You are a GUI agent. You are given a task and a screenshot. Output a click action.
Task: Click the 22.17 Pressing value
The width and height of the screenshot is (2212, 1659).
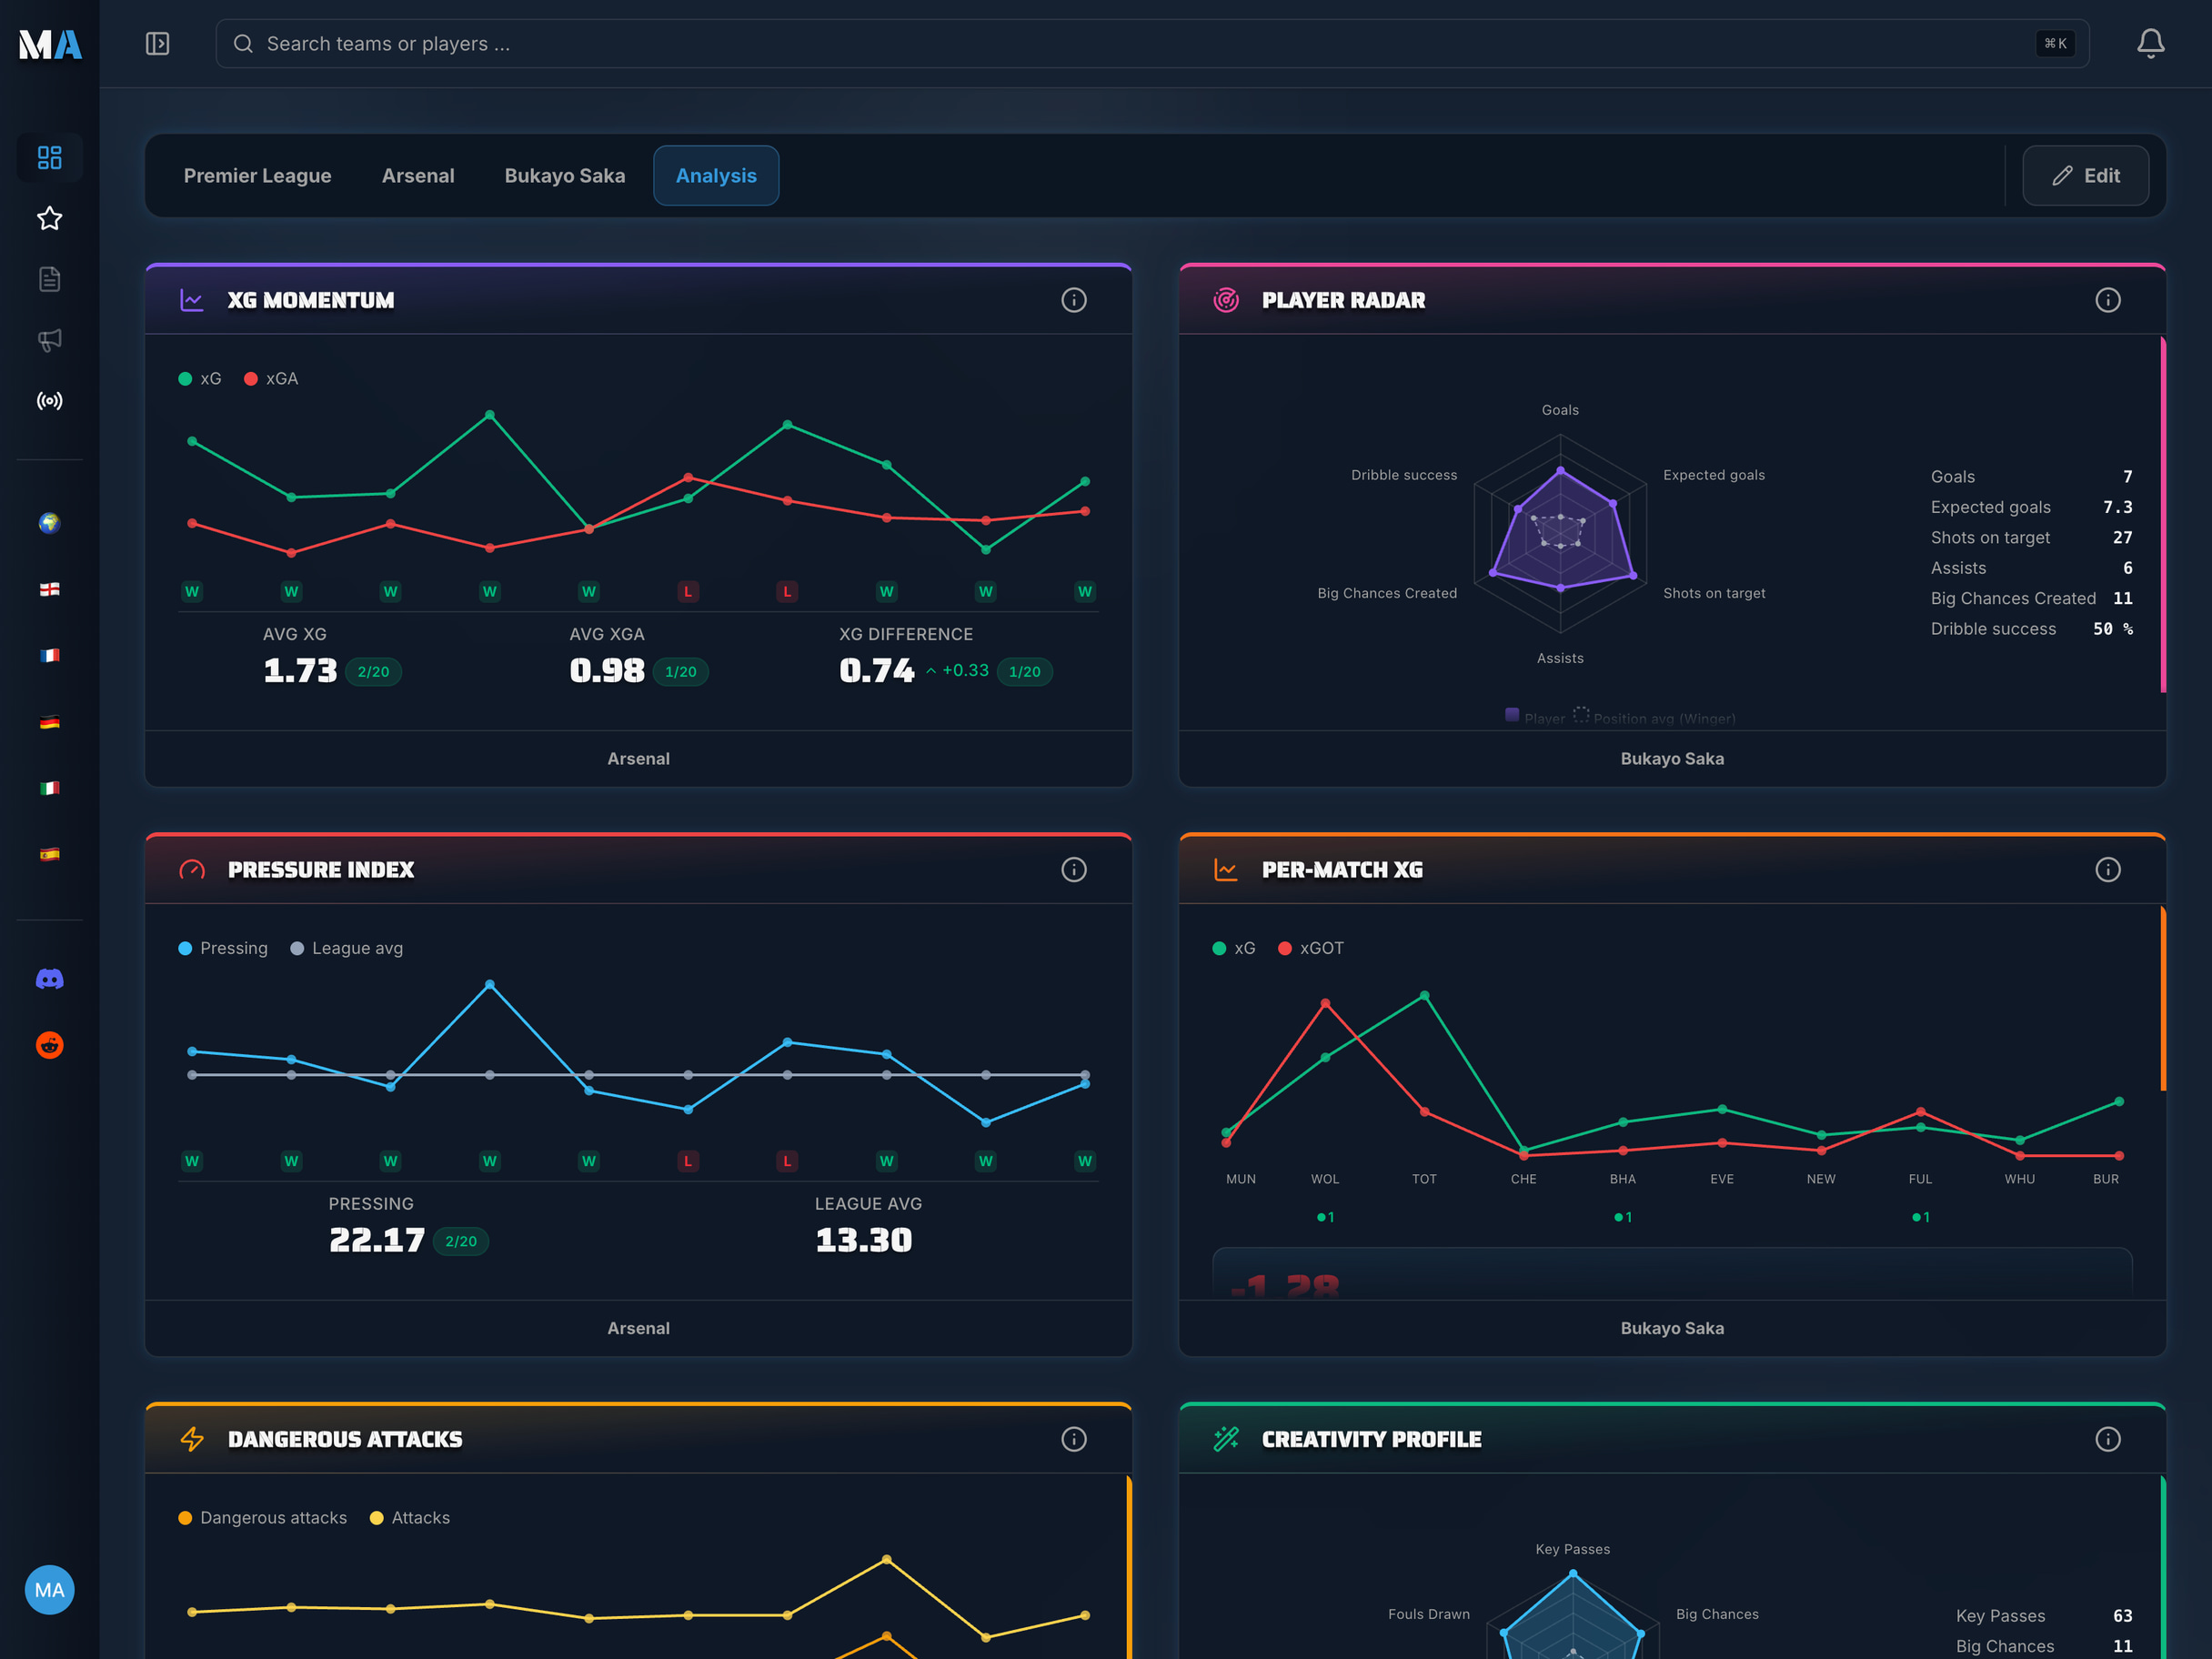(377, 1240)
